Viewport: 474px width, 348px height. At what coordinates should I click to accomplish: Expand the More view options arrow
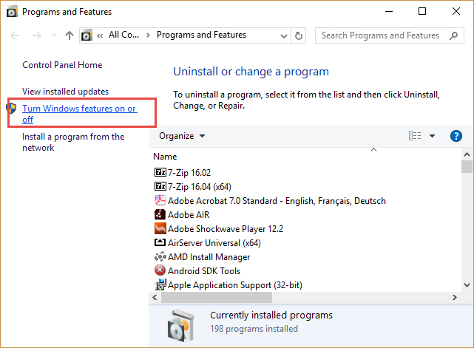[x=433, y=136]
